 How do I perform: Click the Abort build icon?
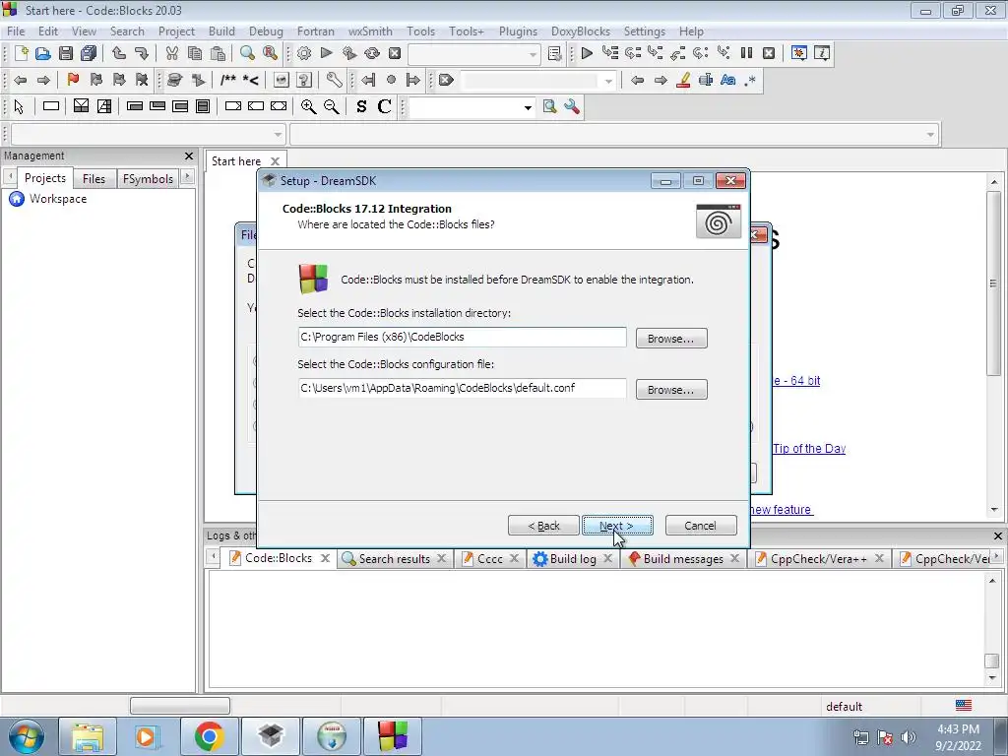395,53
